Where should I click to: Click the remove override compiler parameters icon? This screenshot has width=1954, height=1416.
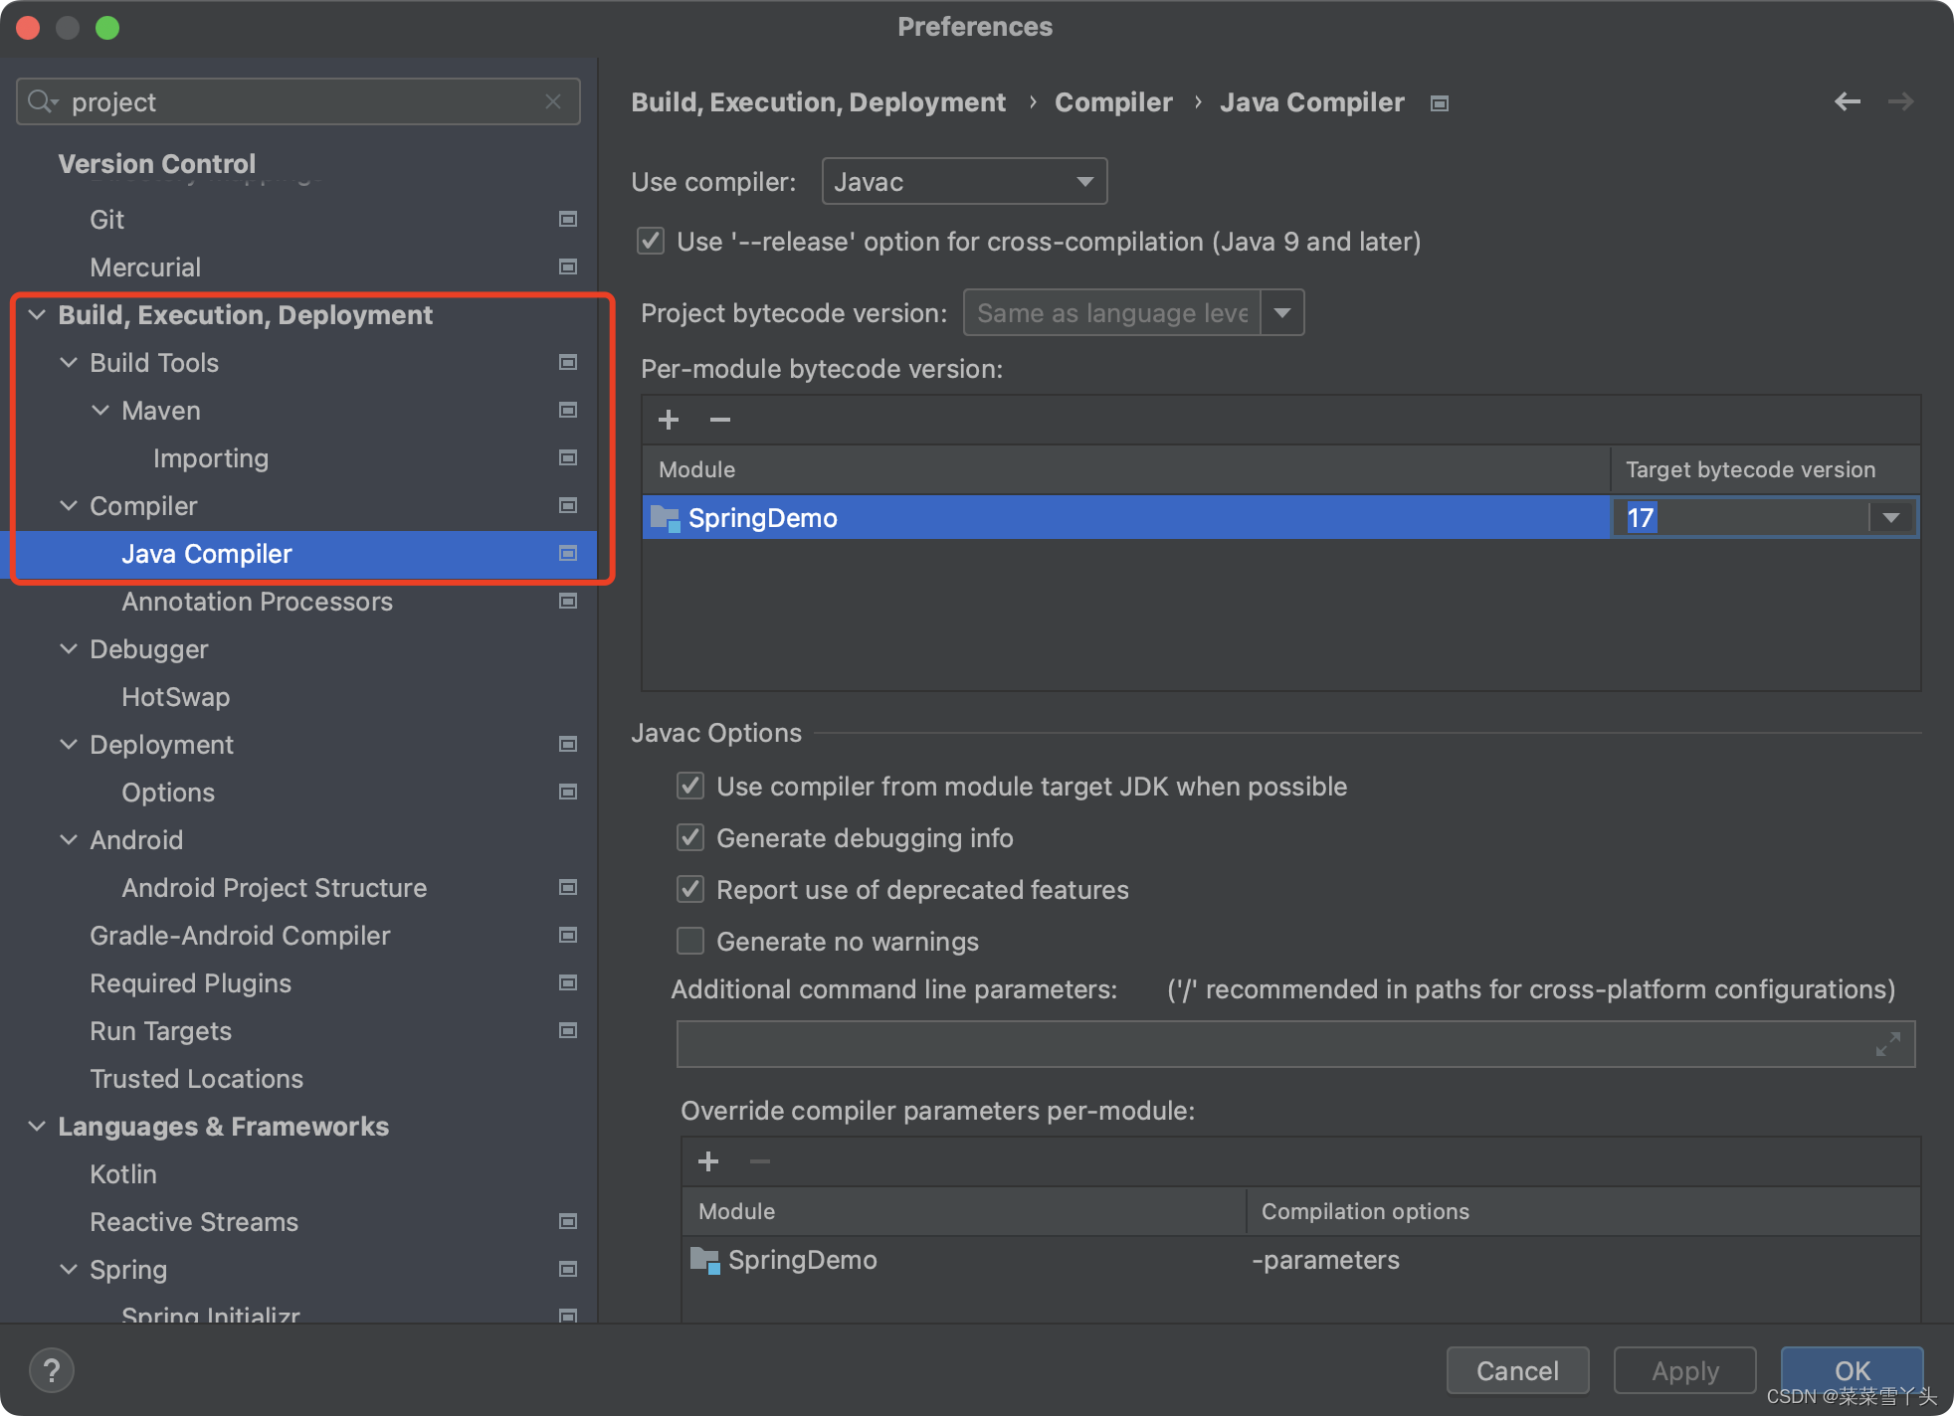758,1164
